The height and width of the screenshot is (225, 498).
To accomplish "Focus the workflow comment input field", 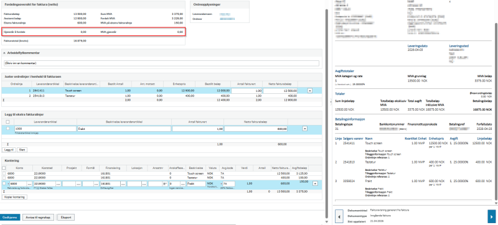I will (x=161, y=63).
